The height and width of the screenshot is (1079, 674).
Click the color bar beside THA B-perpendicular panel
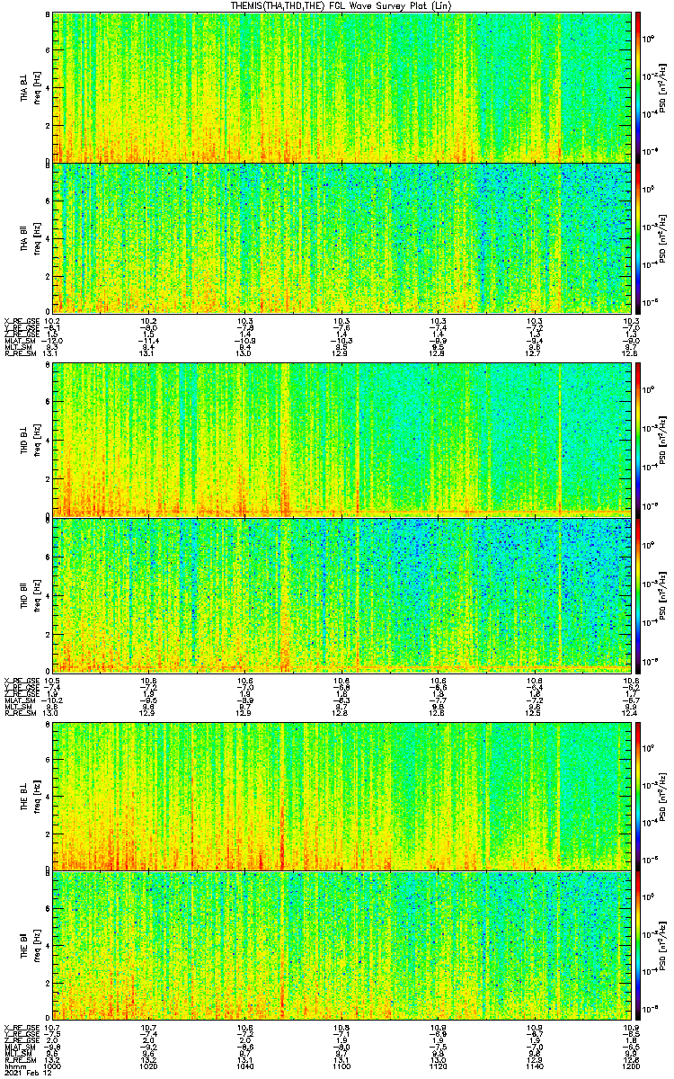pos(638,87)
